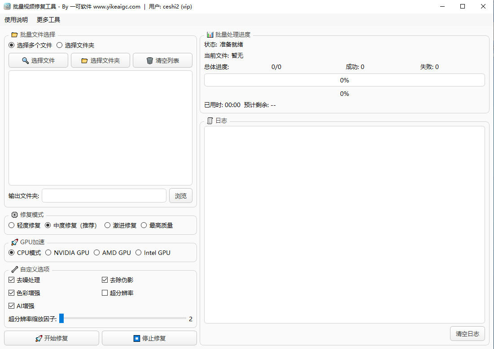Open the 使用说明 menu
Screen dimensions: 494x349
16,20
